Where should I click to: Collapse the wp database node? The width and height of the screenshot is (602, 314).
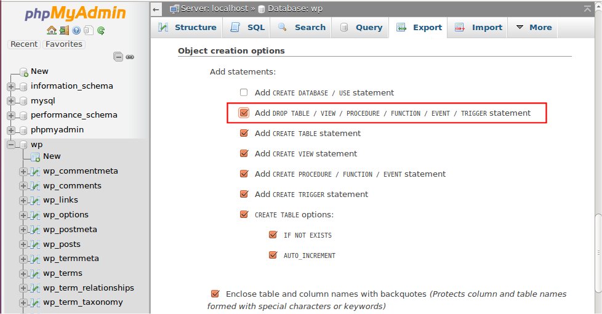tap(11, 145)
